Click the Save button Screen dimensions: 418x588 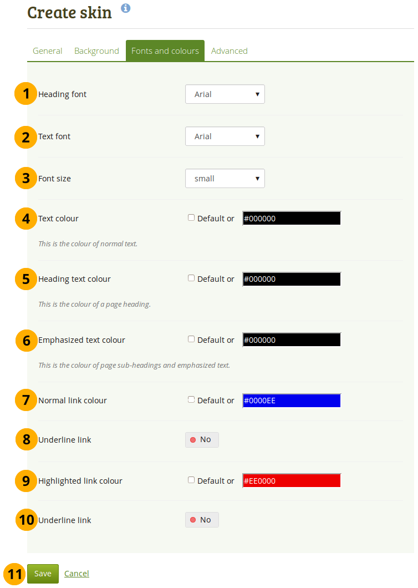click(43, 574)
